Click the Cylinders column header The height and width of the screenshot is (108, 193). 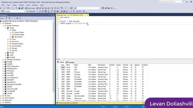112,65
